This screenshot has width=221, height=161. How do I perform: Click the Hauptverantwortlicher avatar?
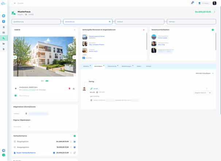click(x=154, y=50)
